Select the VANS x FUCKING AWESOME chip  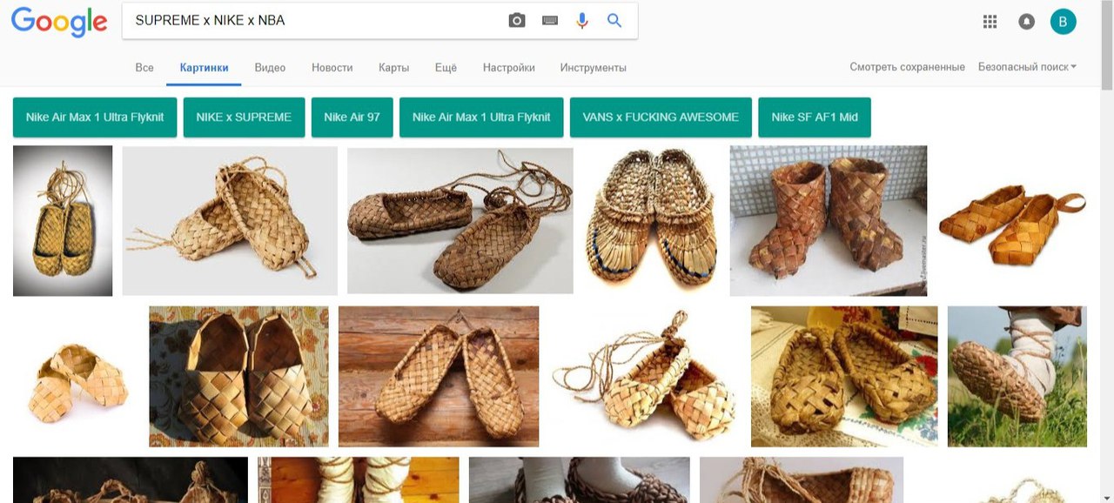[660, 117]
